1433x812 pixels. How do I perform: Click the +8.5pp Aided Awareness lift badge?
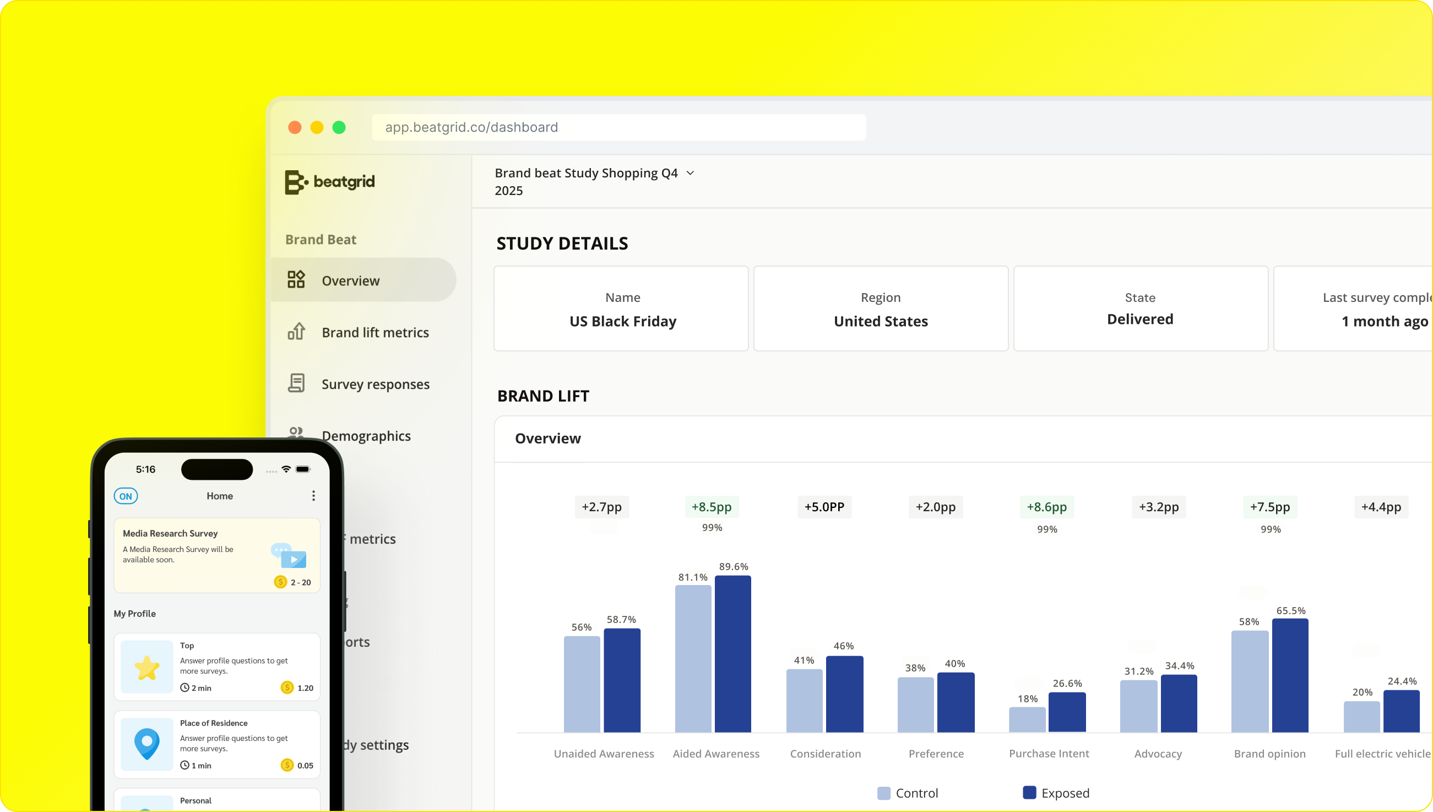(x=711, y=507)
